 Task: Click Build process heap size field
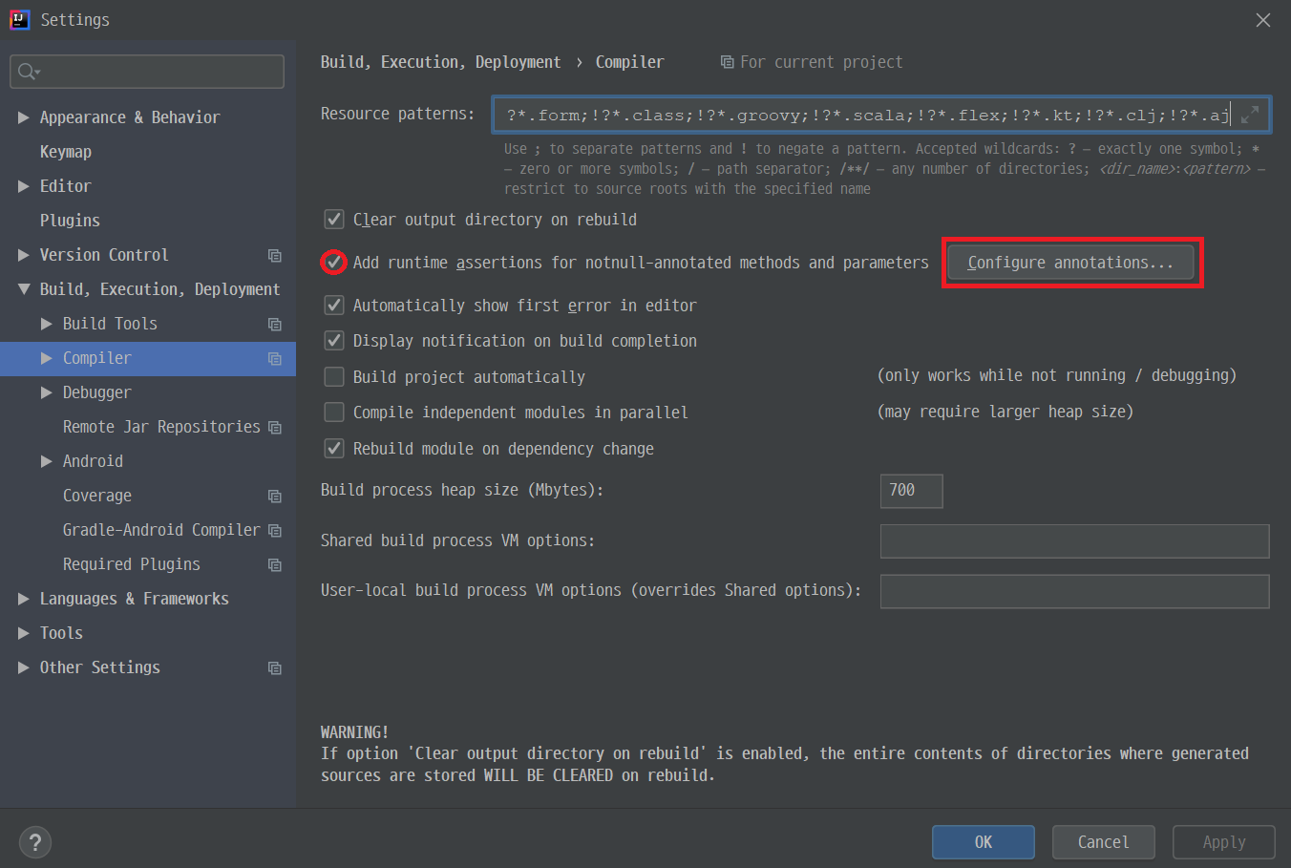[x=912, y=491]
